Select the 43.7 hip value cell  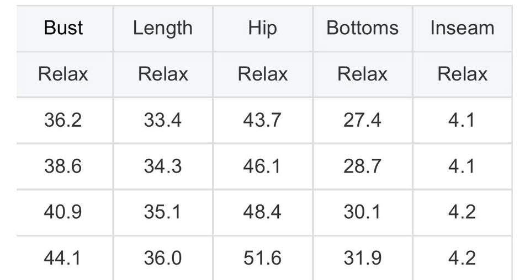coord(262,120)
